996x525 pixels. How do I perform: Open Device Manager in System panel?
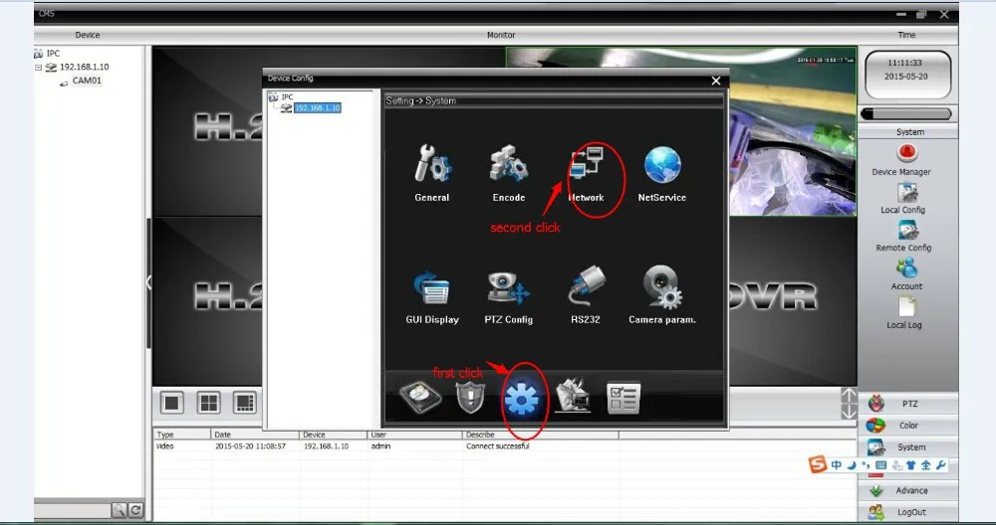[x=906, y=154]
